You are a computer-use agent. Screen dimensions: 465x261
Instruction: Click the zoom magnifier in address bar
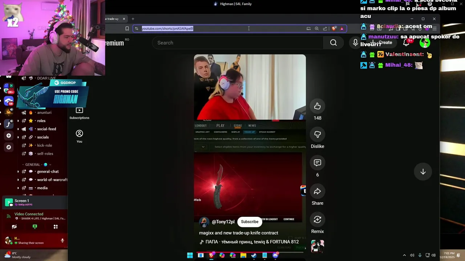pos(317,29)
